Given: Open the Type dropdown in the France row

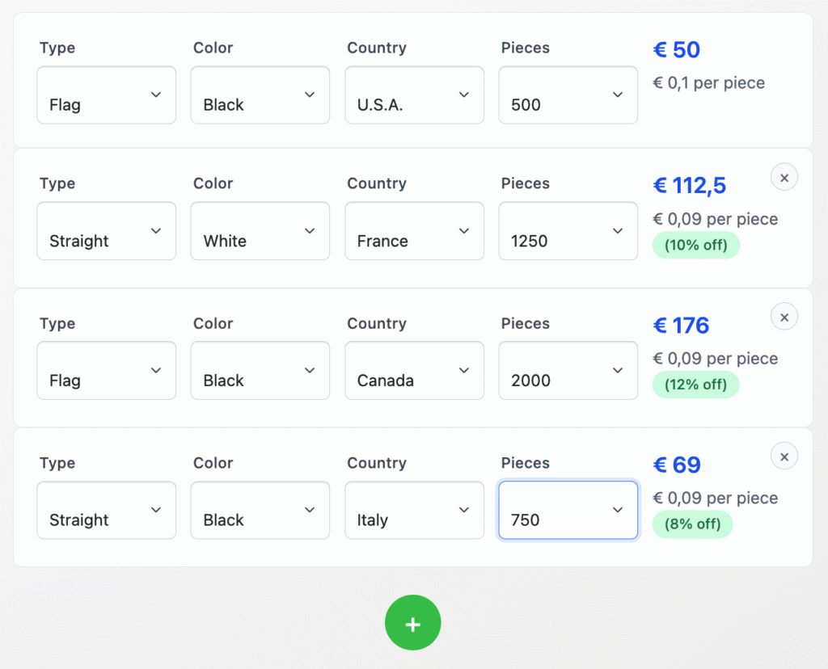Looking at the screenshot, I should (106, 231).
